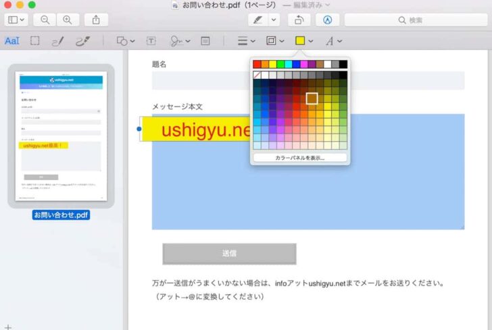492x330 pixels.
Task: Click the 送信 button on the page
Action: [229, 254]
